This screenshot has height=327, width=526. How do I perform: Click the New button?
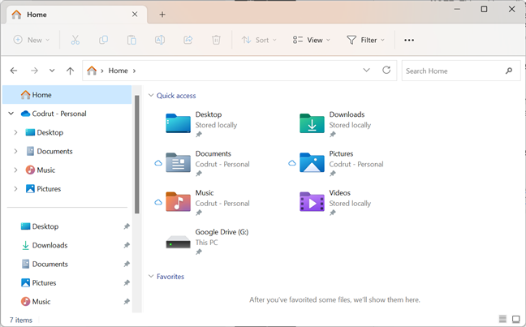pos(31,40)
